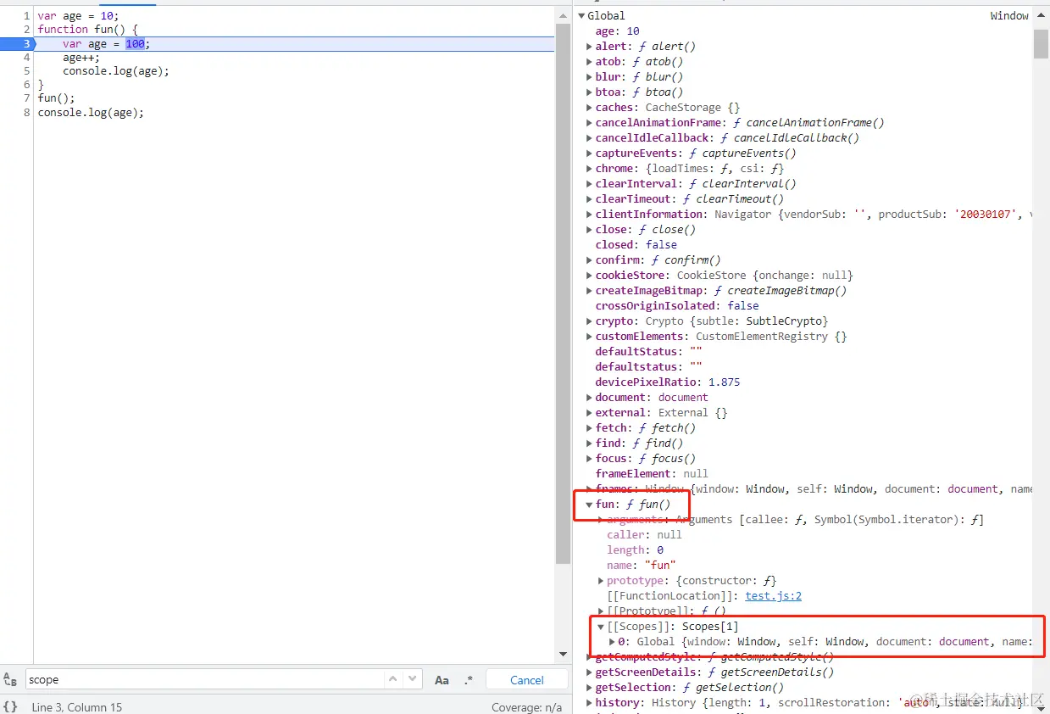Expand the clientInformation Navigator entry
This screenshot has height=714, width=1050.
pyautogui.click(x=590, y=215)
